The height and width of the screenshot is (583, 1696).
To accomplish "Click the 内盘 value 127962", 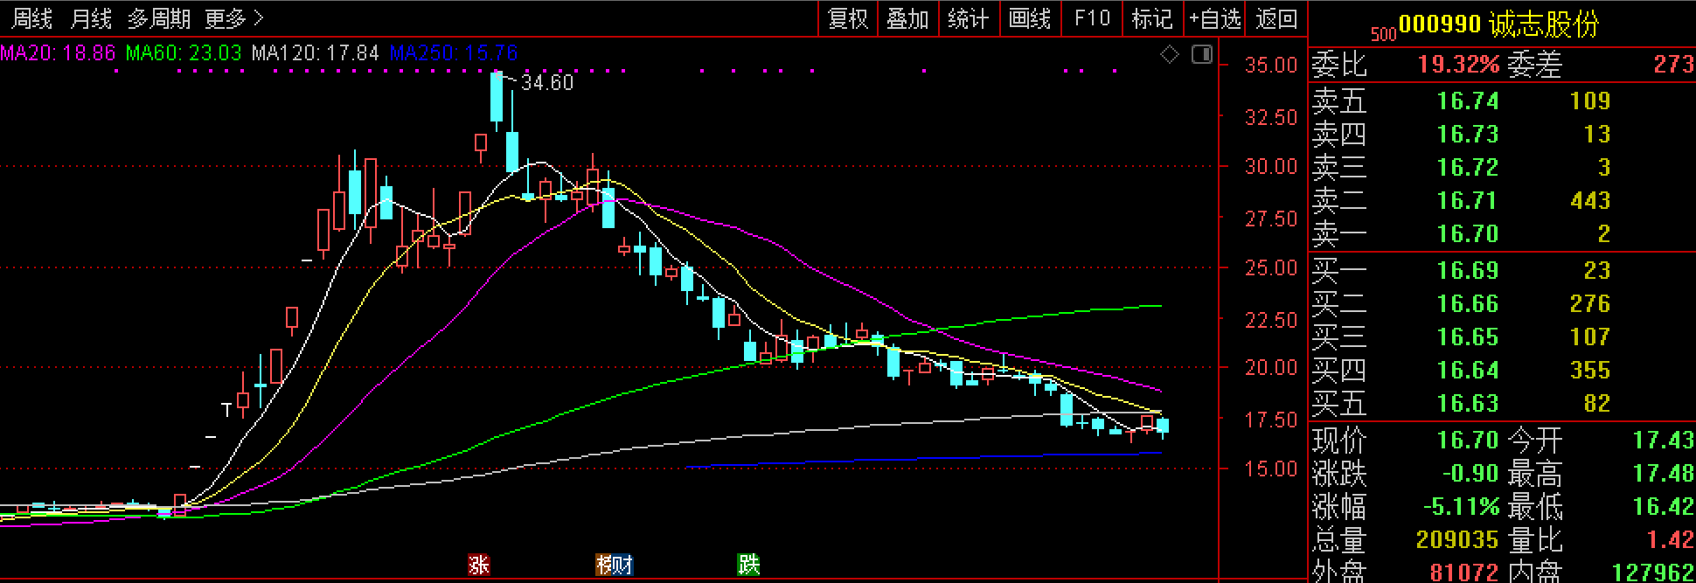I will (1653, 573).
